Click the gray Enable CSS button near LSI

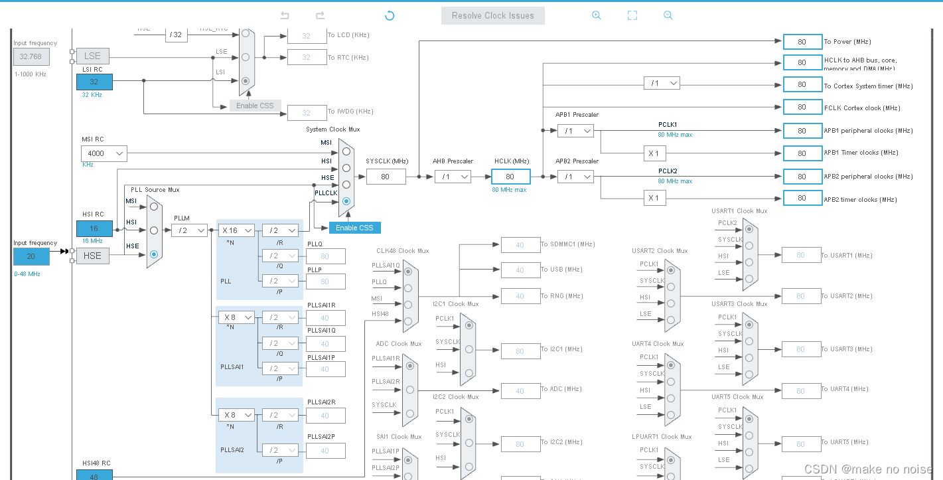click(255, 106)
